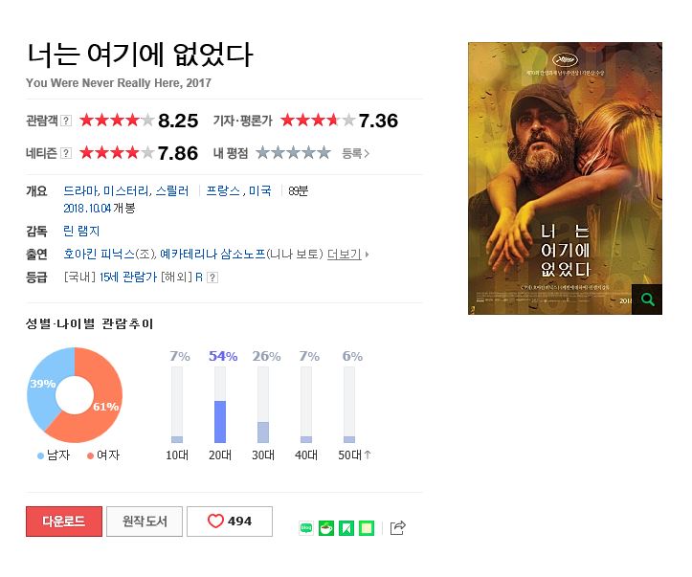Share to Naver cafe cup icon
The height and width of the screenshot is (577, 692).
pos(326,528)
